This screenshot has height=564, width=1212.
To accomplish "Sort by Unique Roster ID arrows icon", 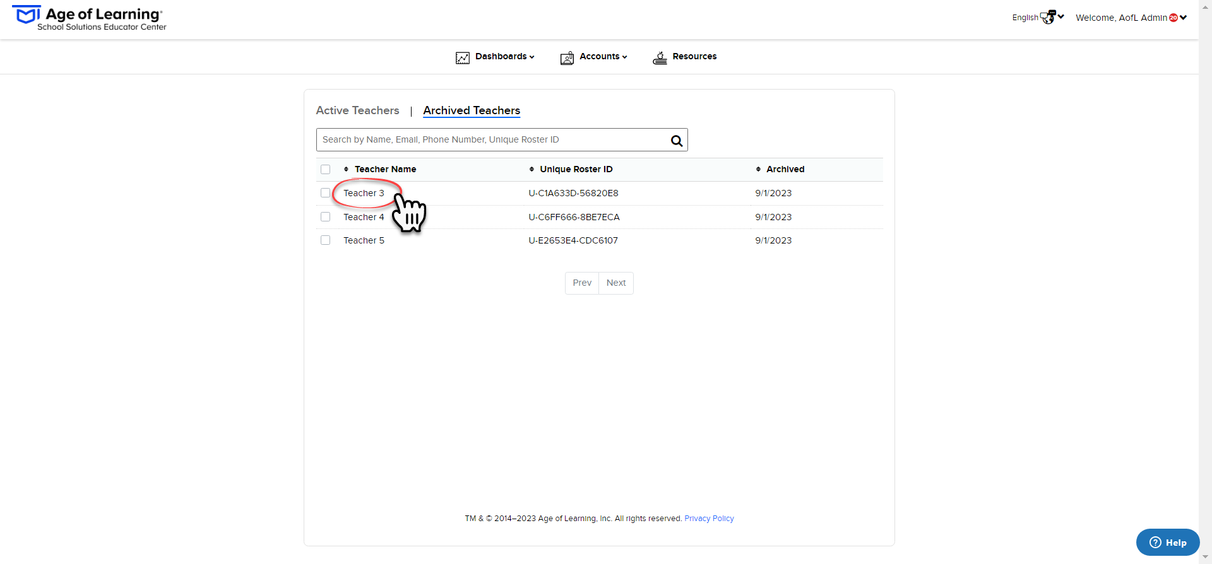I will (532, 169).
